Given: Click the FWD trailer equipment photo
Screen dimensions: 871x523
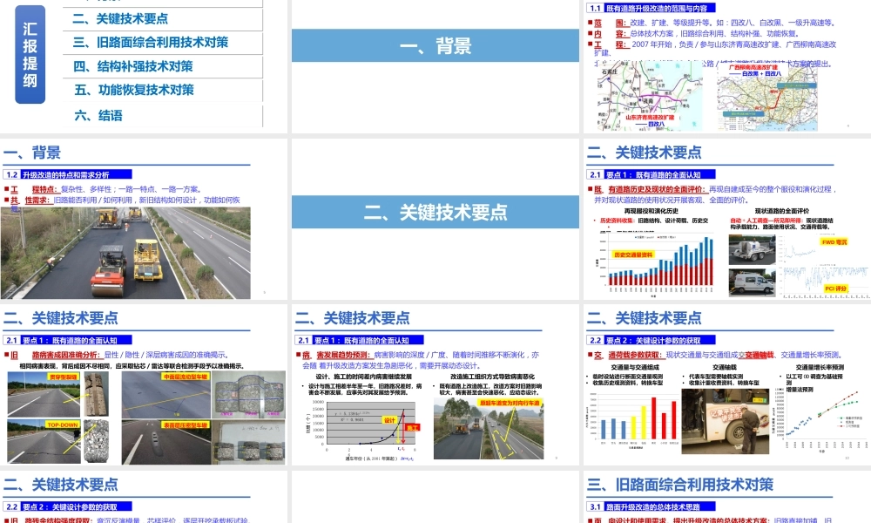Looking at the screenshot, I should 752,250.
